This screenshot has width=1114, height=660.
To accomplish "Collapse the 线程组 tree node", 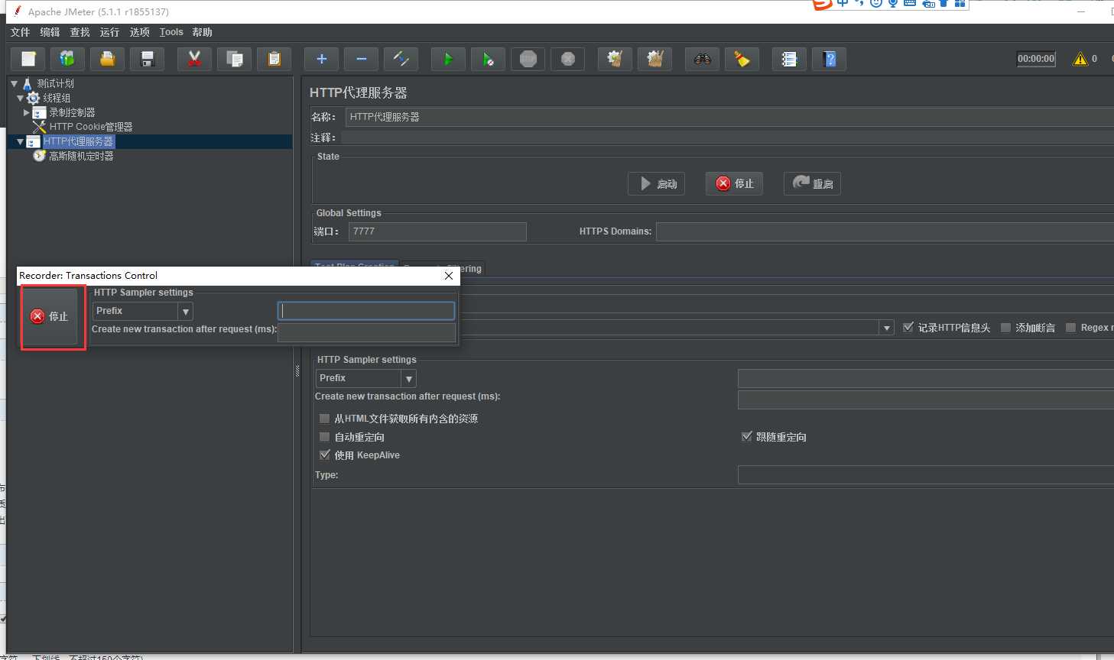I will [x=21, y=98].
